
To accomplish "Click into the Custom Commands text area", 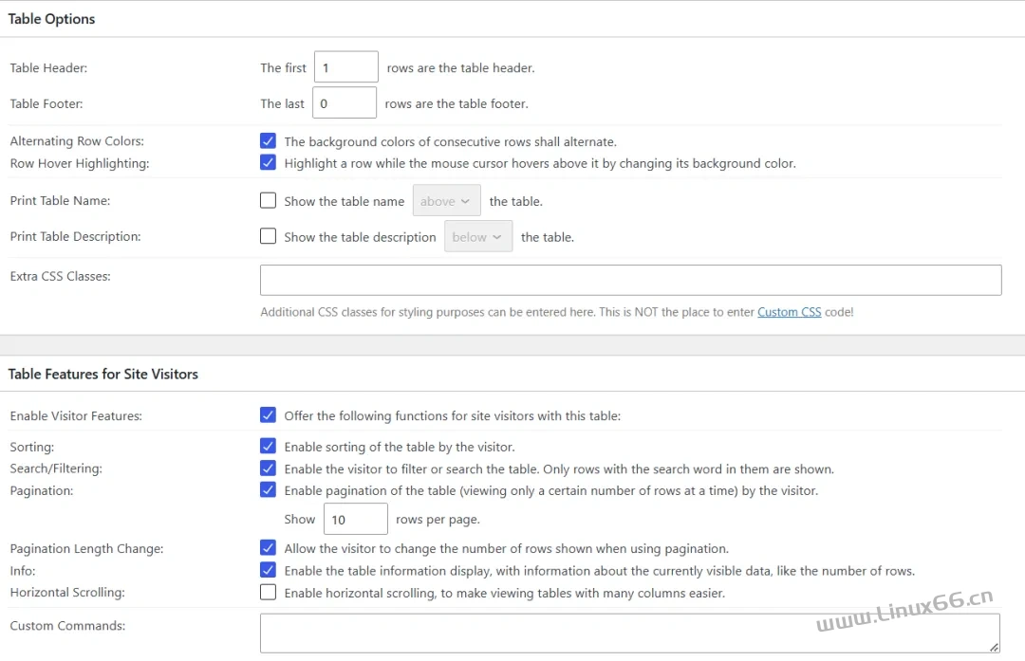I will tap(629, 633).
